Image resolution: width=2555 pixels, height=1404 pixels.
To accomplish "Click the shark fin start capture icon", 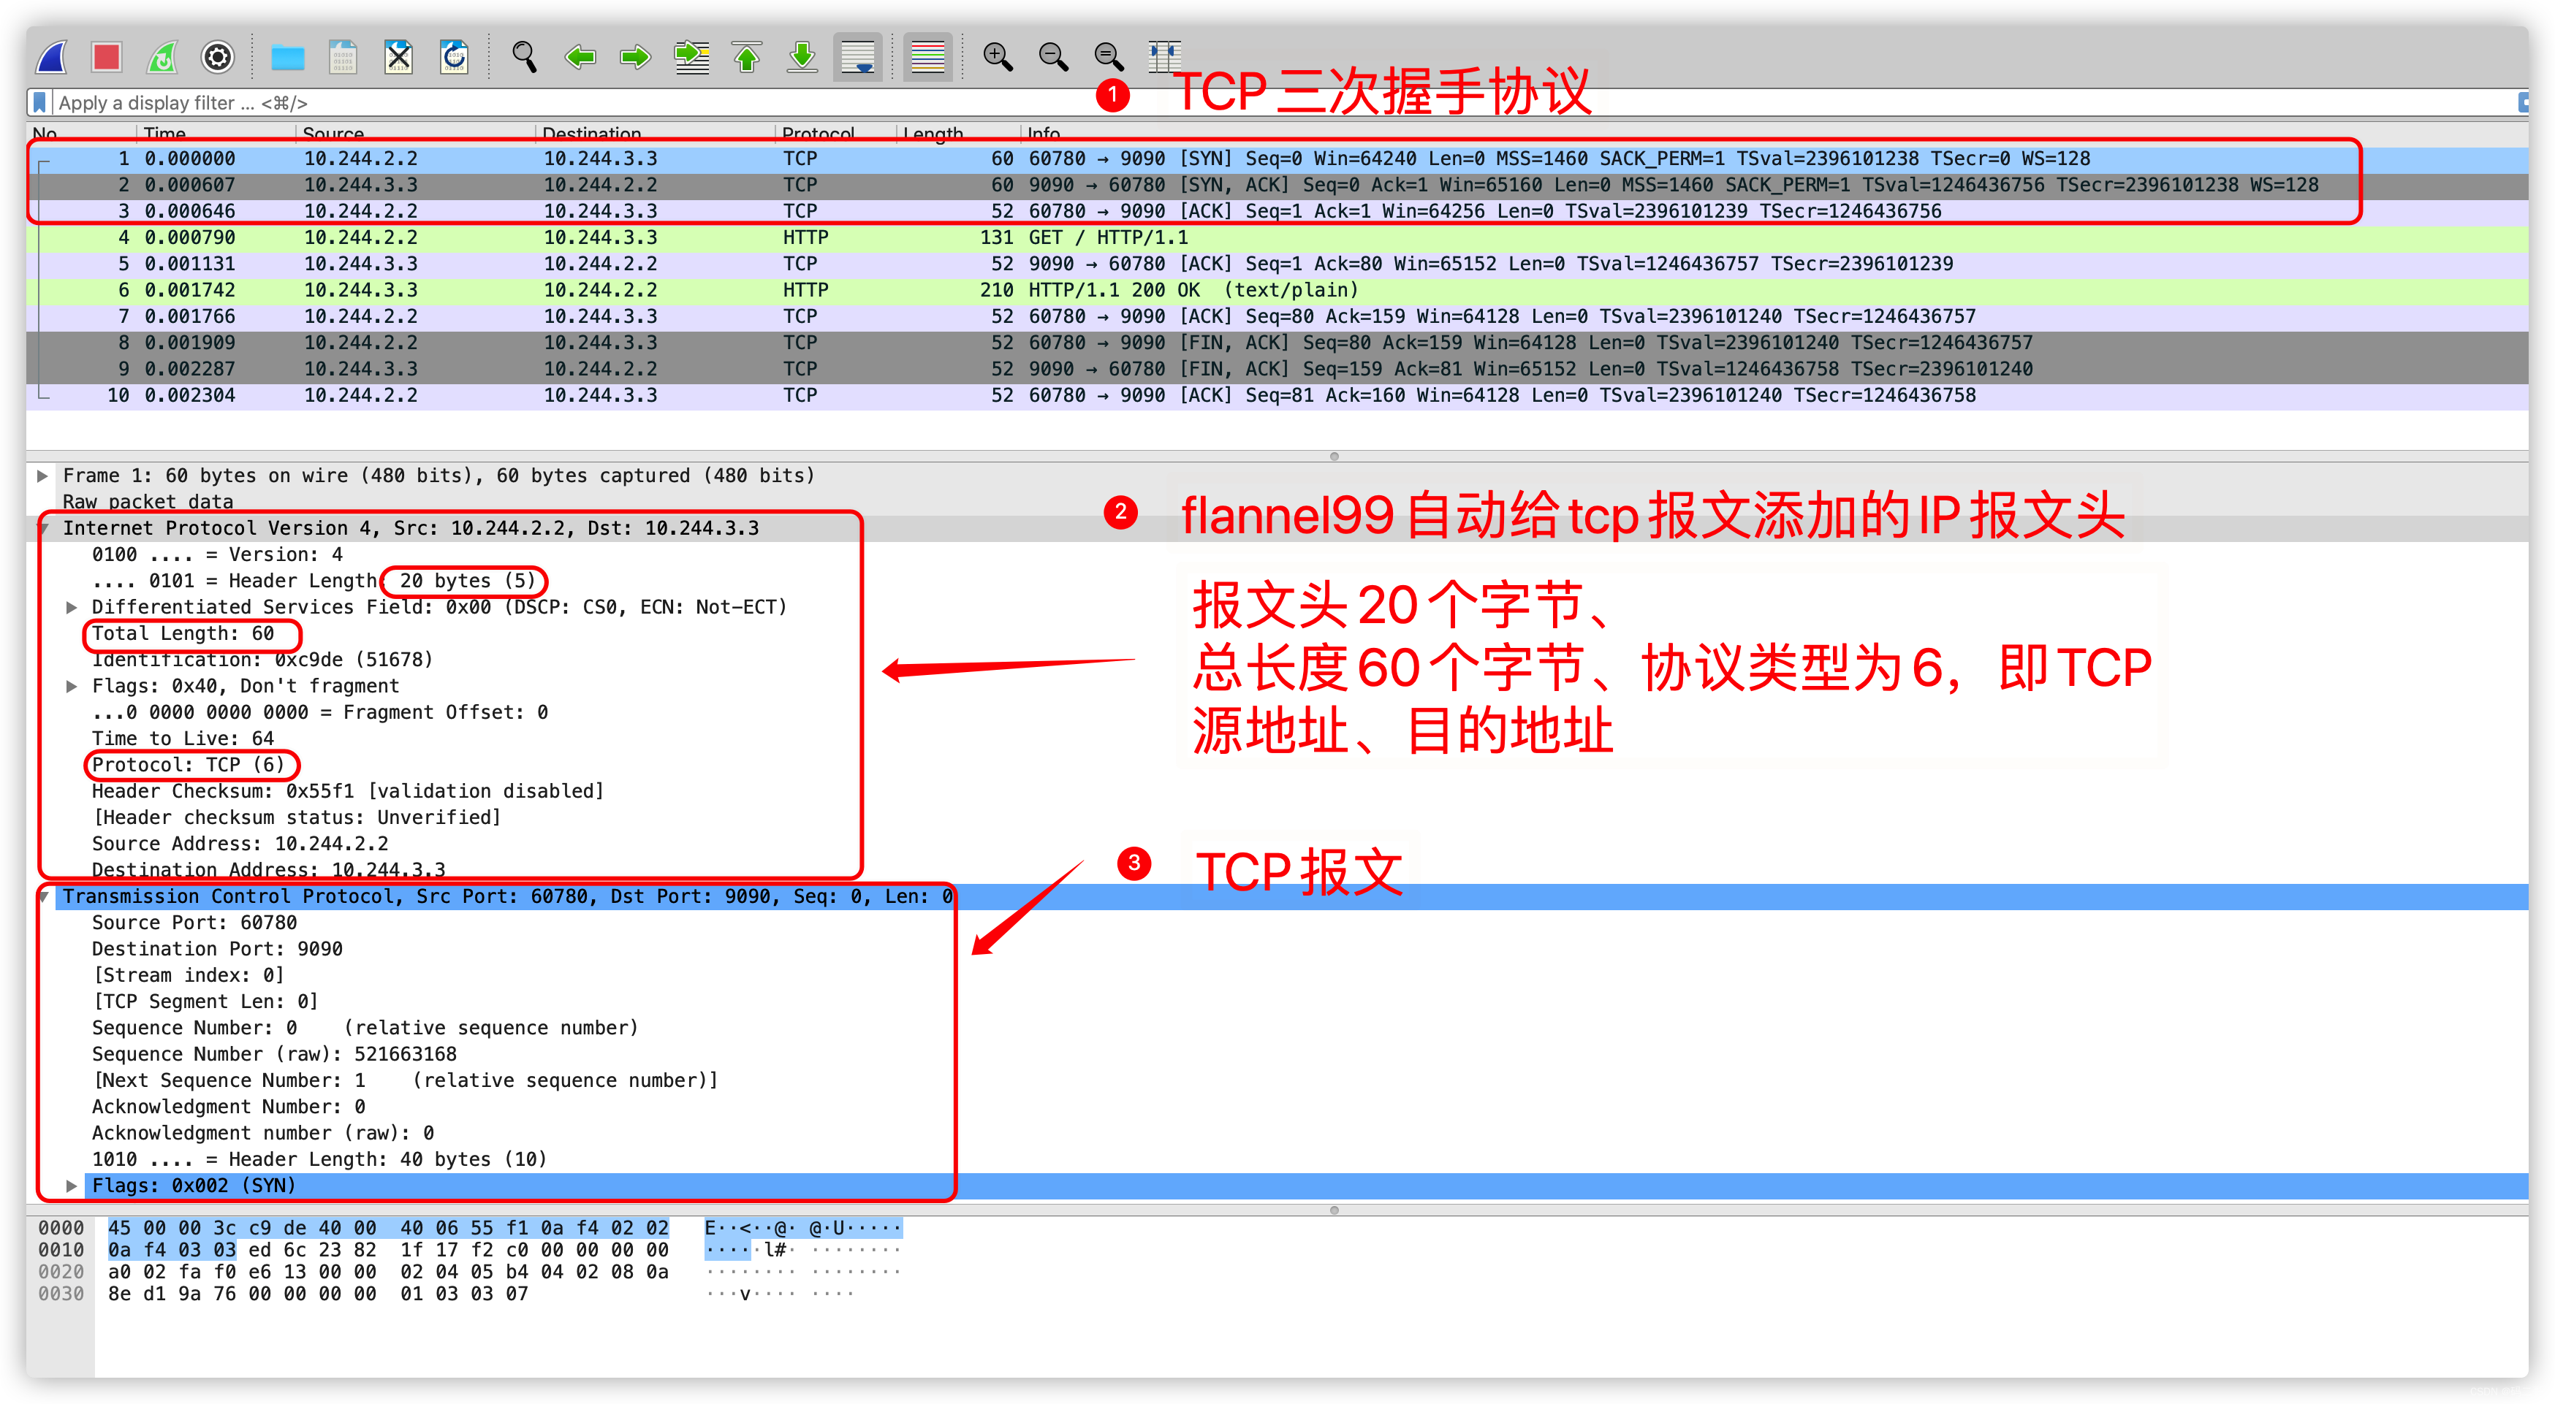I will (x=52, y=58).
